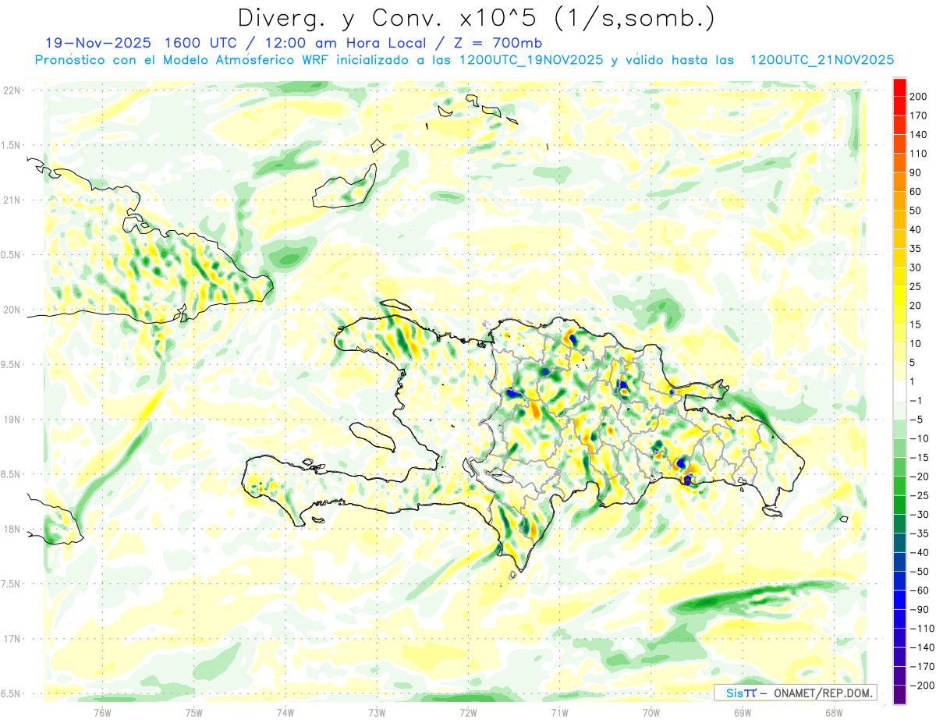The image size is (936, 723).
Task: Click the '-200' color bar label
Action: (921, 685)
